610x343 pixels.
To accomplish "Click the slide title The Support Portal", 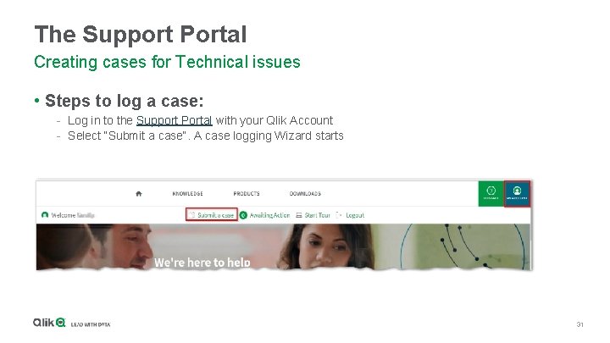I will pyautogui.click(x=141, y=34).
